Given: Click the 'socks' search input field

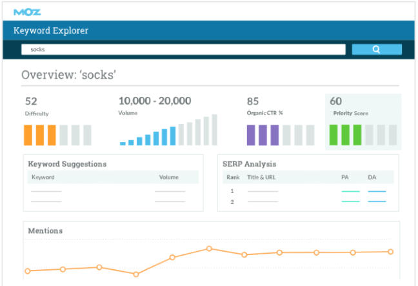Looking at the screenshot, I should pyautogui.click(x=184, y=49).
